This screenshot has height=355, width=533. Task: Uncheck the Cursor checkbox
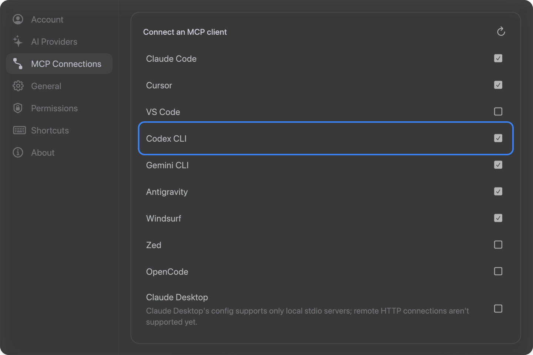498,85
